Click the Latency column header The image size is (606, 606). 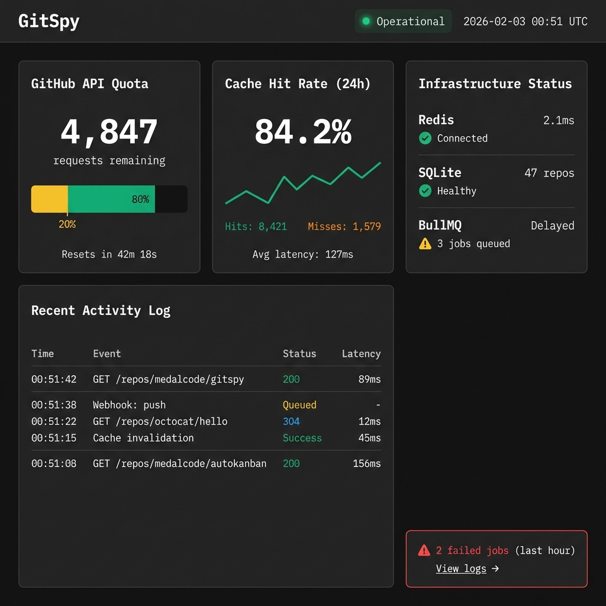point(361,353)
